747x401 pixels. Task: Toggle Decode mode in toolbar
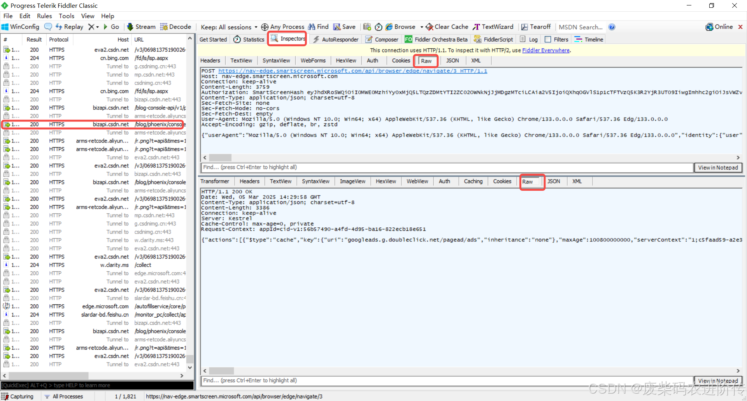(175, 27)
